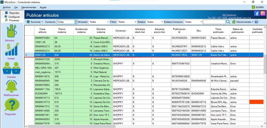267x128 pixels.
Task: Click the Crema de OKe... title cell
Action: click(x=220, y=93)
